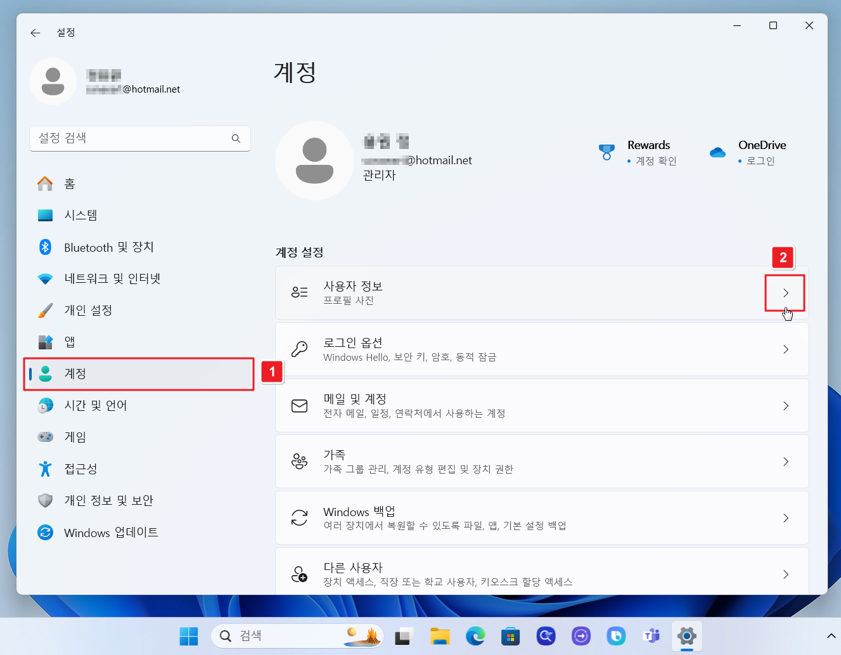
Task: Expand the 사용자 정보 row chevron
Action: pos(785,293)
